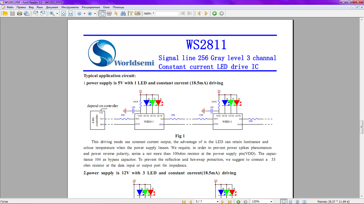Screen dimensions: 364x204
Task: Open the Найти find options dropdown
Action: click(154, 13)
